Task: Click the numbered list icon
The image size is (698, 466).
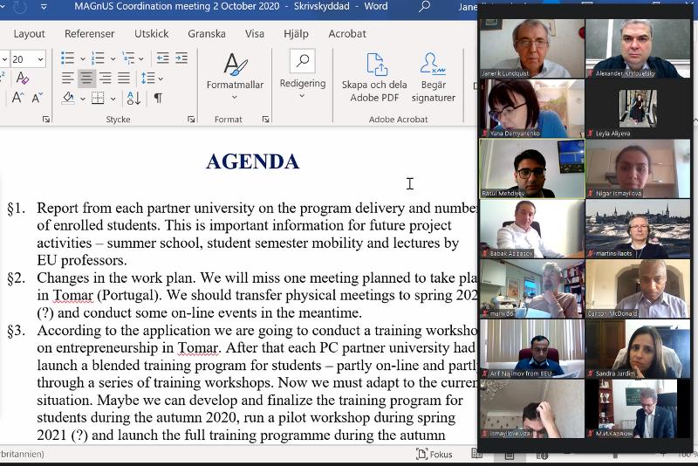Action: pyautogui.click(x=97, y=58)
